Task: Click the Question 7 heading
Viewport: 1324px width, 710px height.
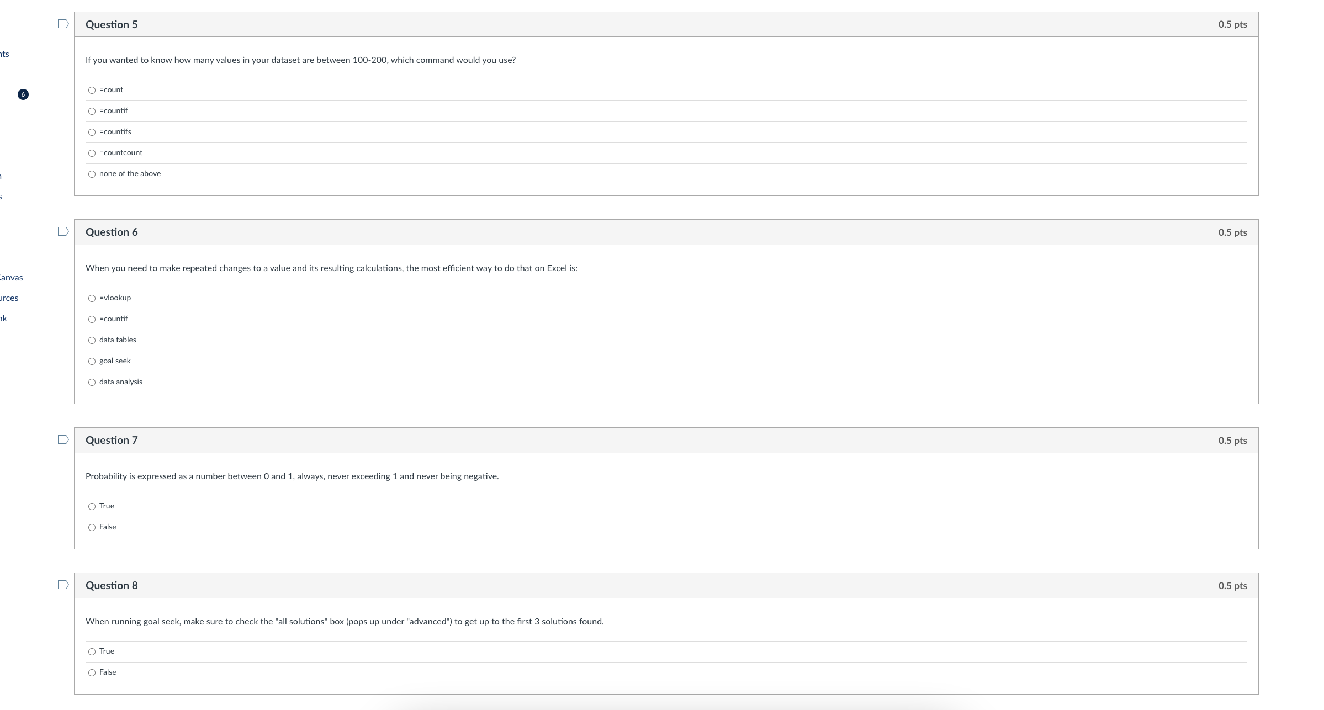Action: pos(112,441)
